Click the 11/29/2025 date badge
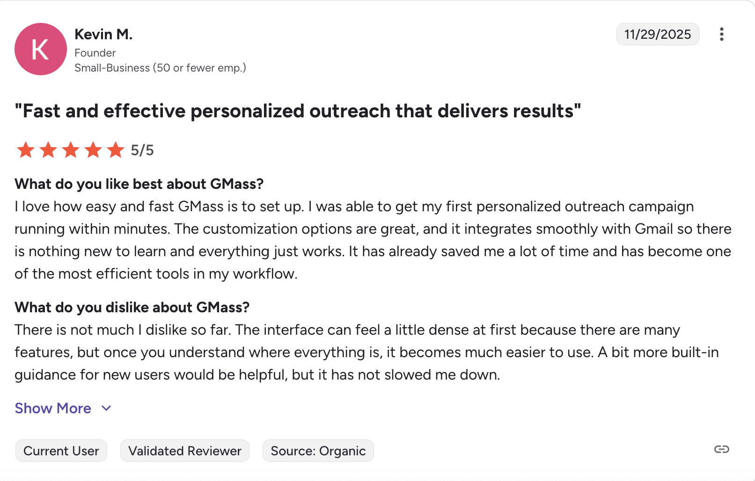The width and height of the screenshot is (755, 481). (x=657, y=34)
